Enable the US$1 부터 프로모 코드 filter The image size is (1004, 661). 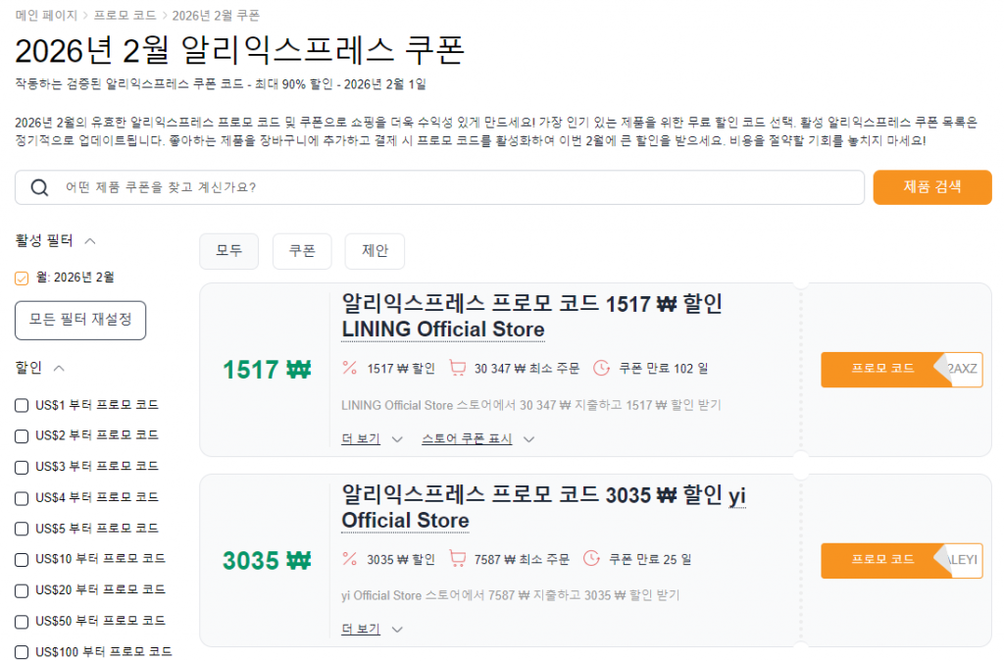[21, 405]
